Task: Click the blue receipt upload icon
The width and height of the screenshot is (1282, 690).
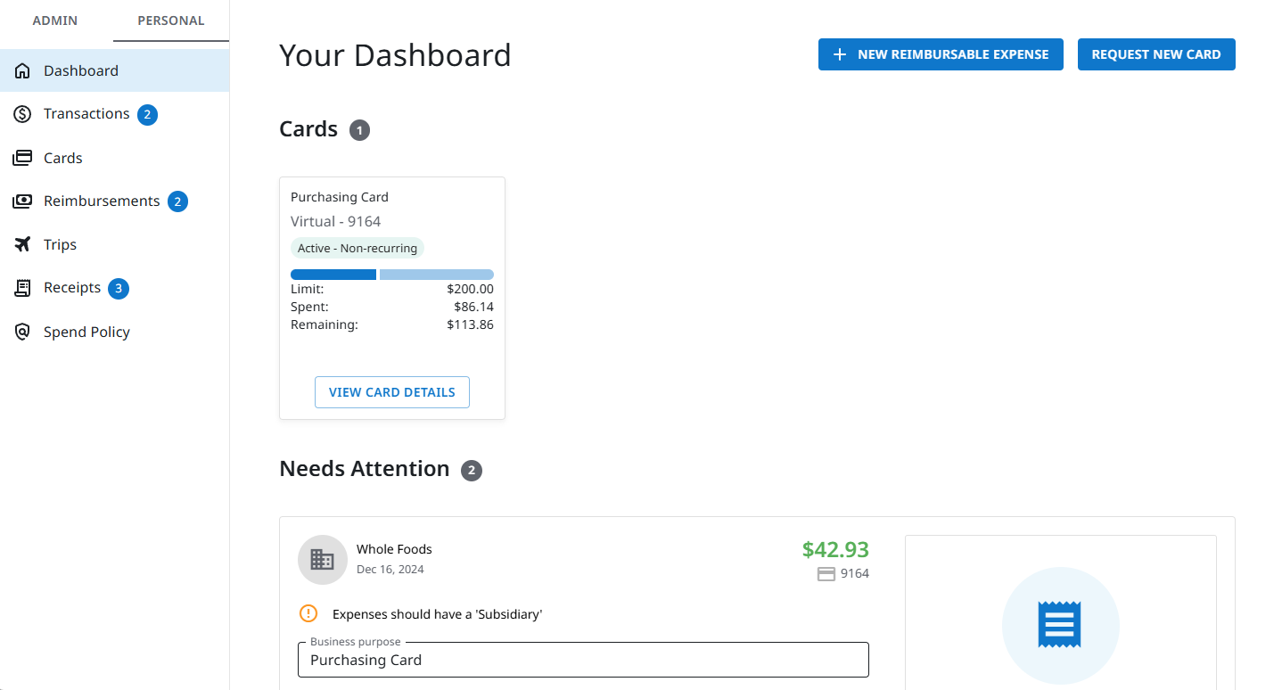Action: click(x=1059, y=625)
